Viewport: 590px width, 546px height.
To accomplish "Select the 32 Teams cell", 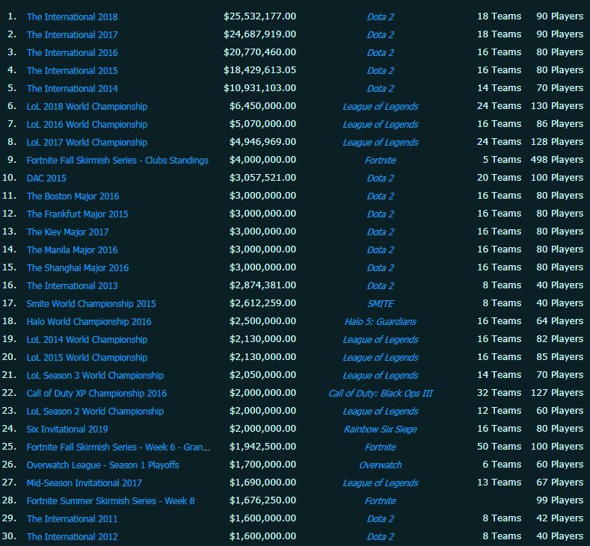I will coord(499,393).
